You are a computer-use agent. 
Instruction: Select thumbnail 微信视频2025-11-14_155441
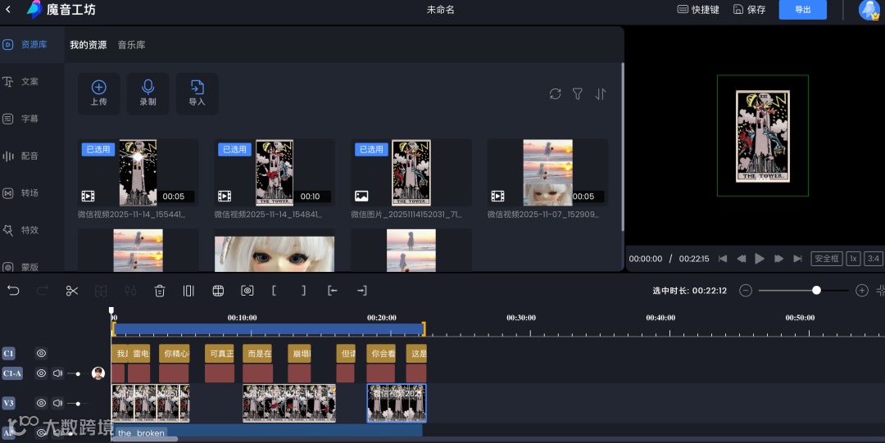pos(138,173)
